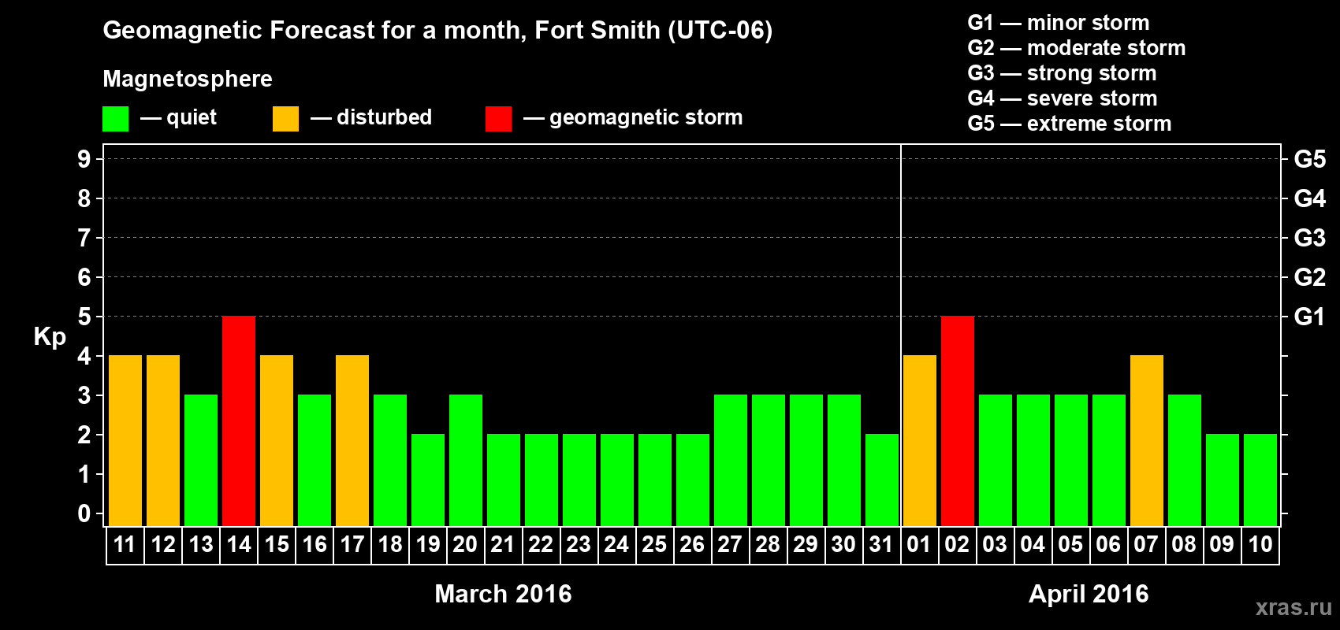The height and width of the screenshot is (630, 1340).
Task: Click the date label 23
Action: 579,544
